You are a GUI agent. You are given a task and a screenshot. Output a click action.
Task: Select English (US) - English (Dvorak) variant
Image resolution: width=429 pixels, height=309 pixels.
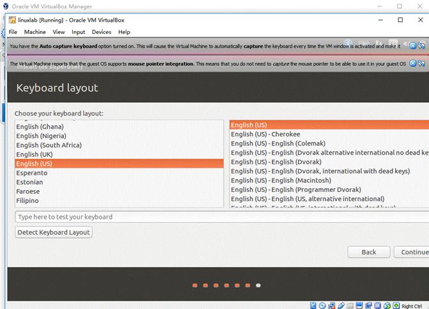[x=329, y=162]
